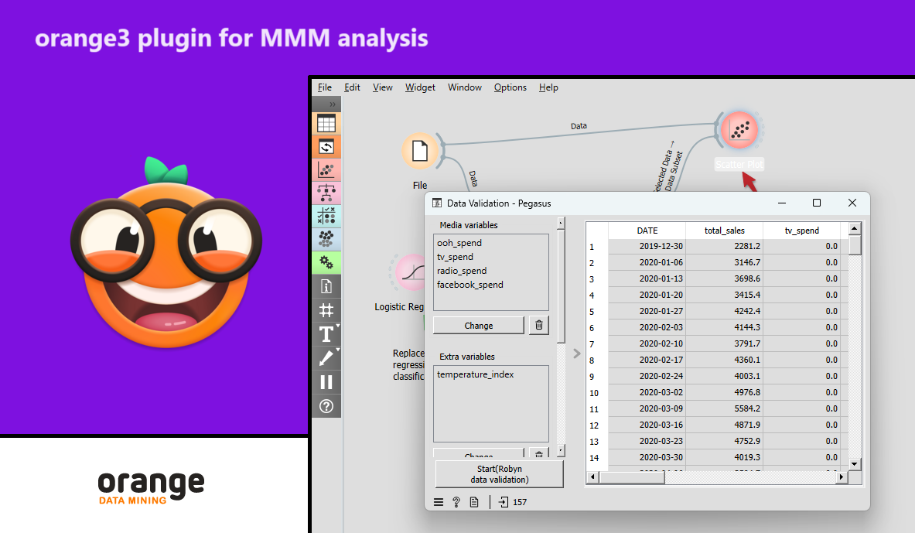Collapse the control panel via splitter arrow
The height and width of the screenshot is (533, 915).
click(x=576, y=354)
